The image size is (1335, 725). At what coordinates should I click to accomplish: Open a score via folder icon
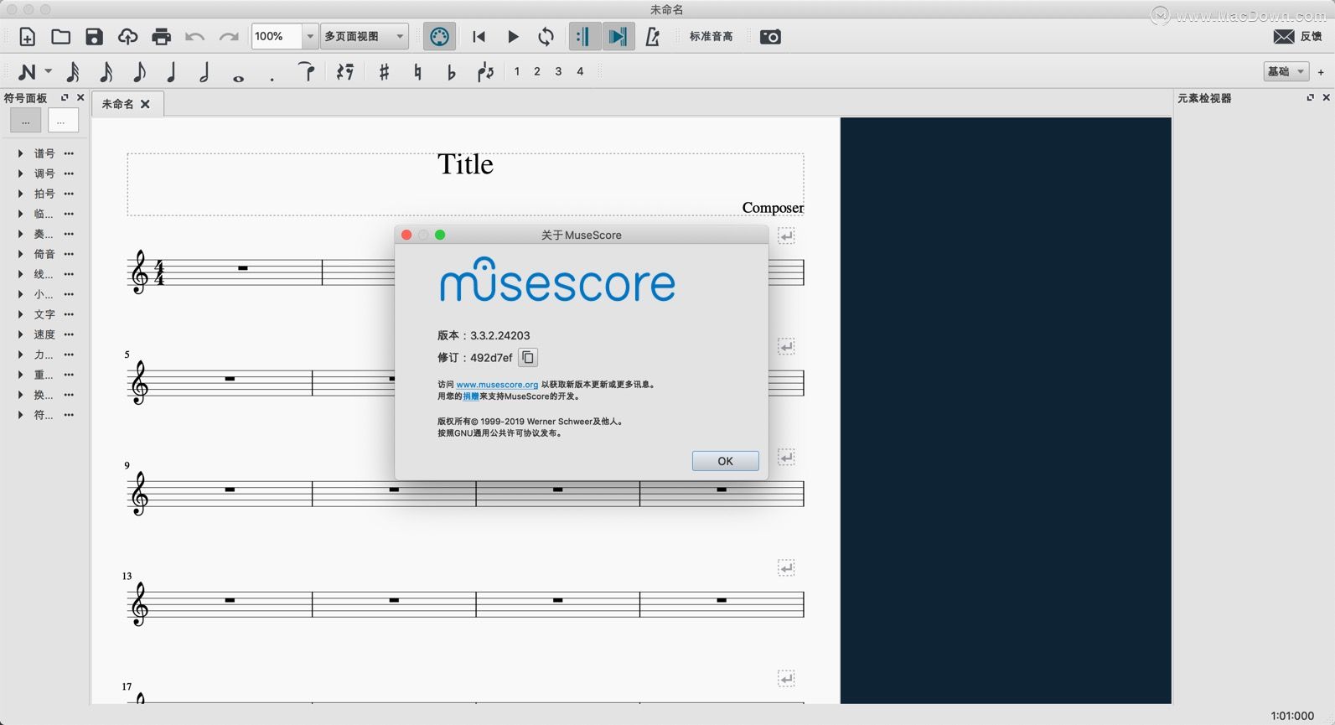60,37
